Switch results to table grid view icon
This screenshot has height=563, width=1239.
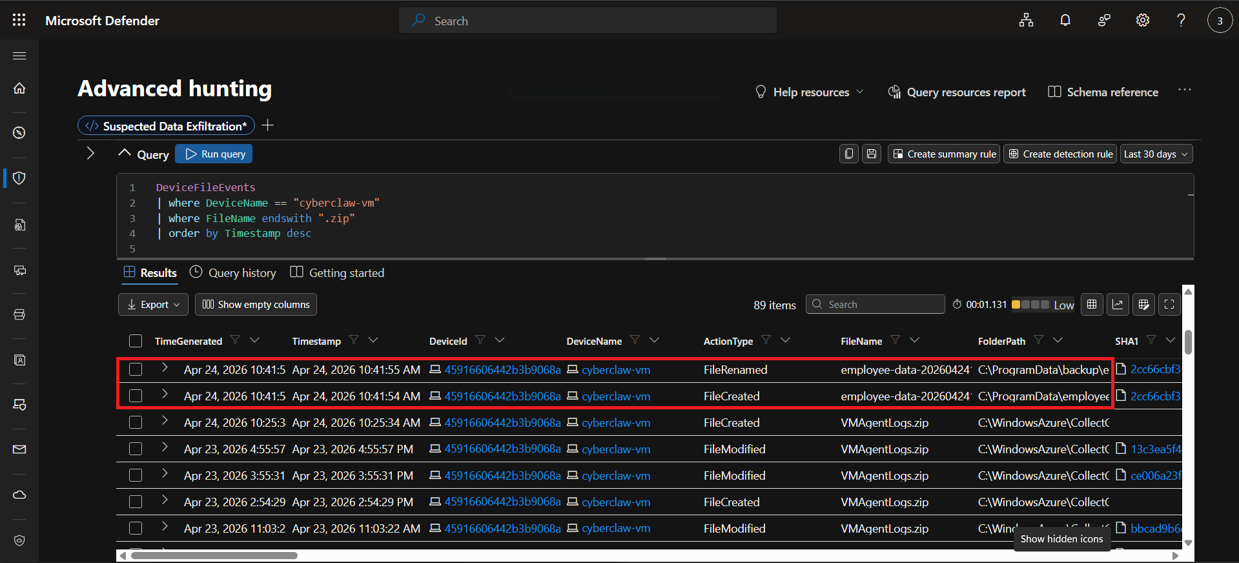(x=1092, y=305)
